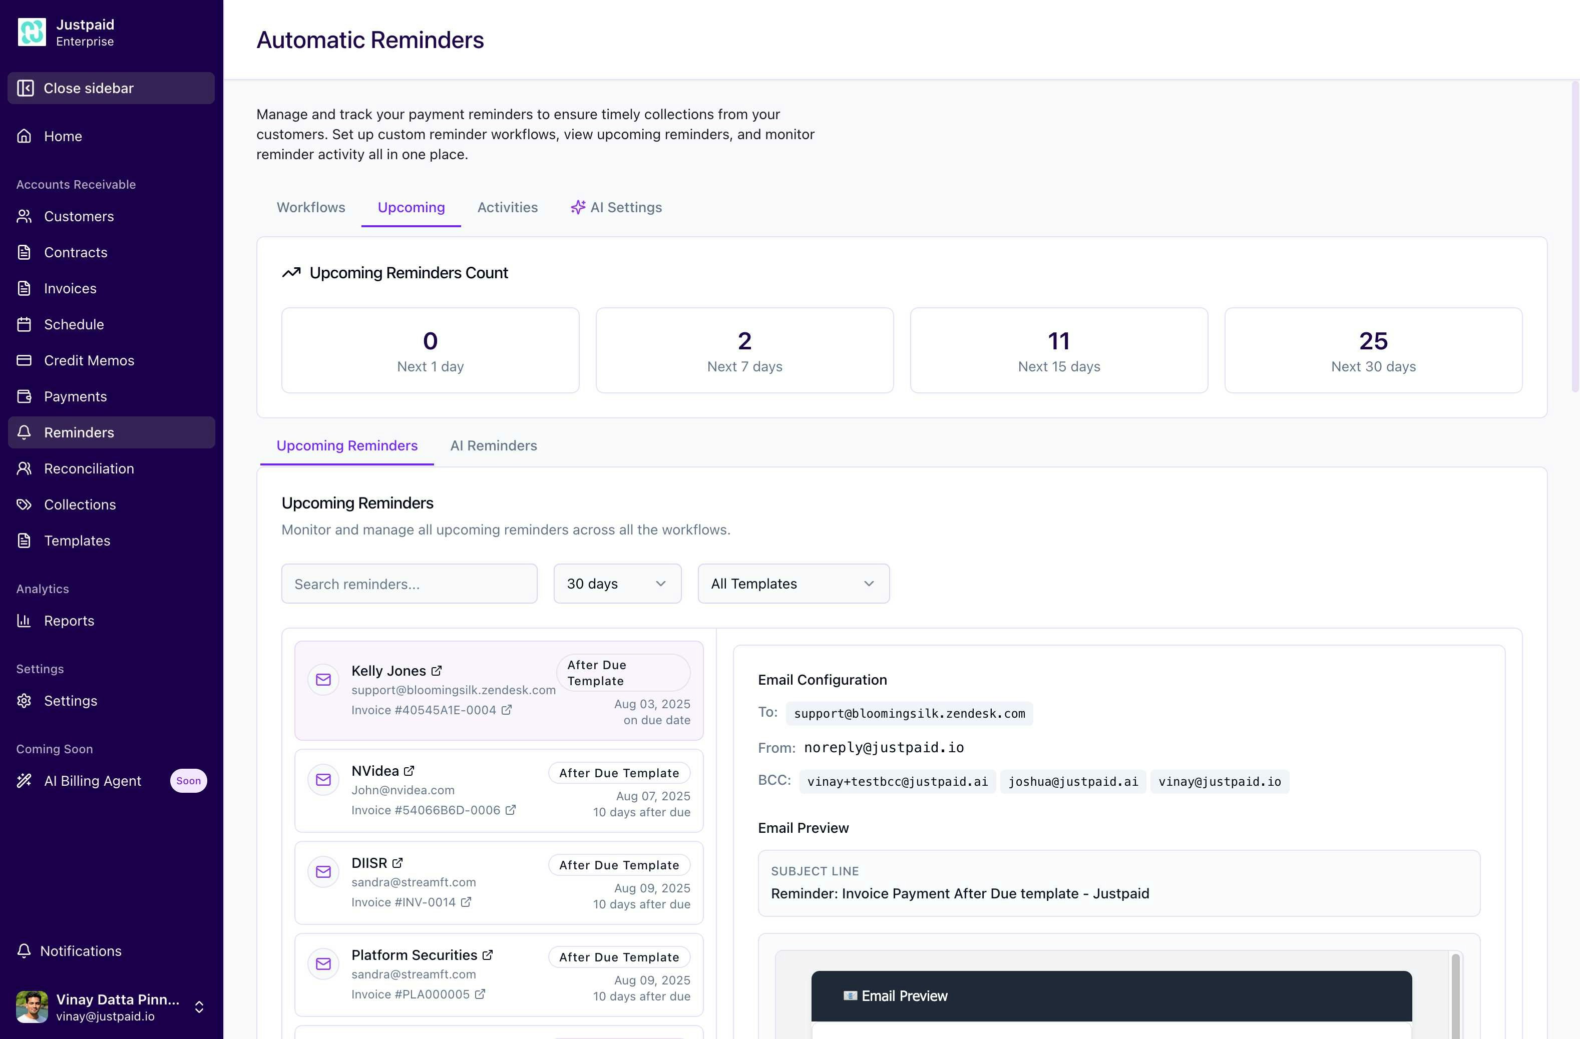Open the Invoices section from sidebar
This screenshot has width=1580, height=1039.
click(x=71, y=288)
